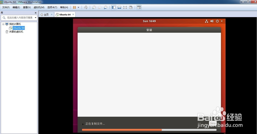Viewport: 257px width, 134px height.
Task: Minimize the VMware Workstation window
Action: [243, 2]
